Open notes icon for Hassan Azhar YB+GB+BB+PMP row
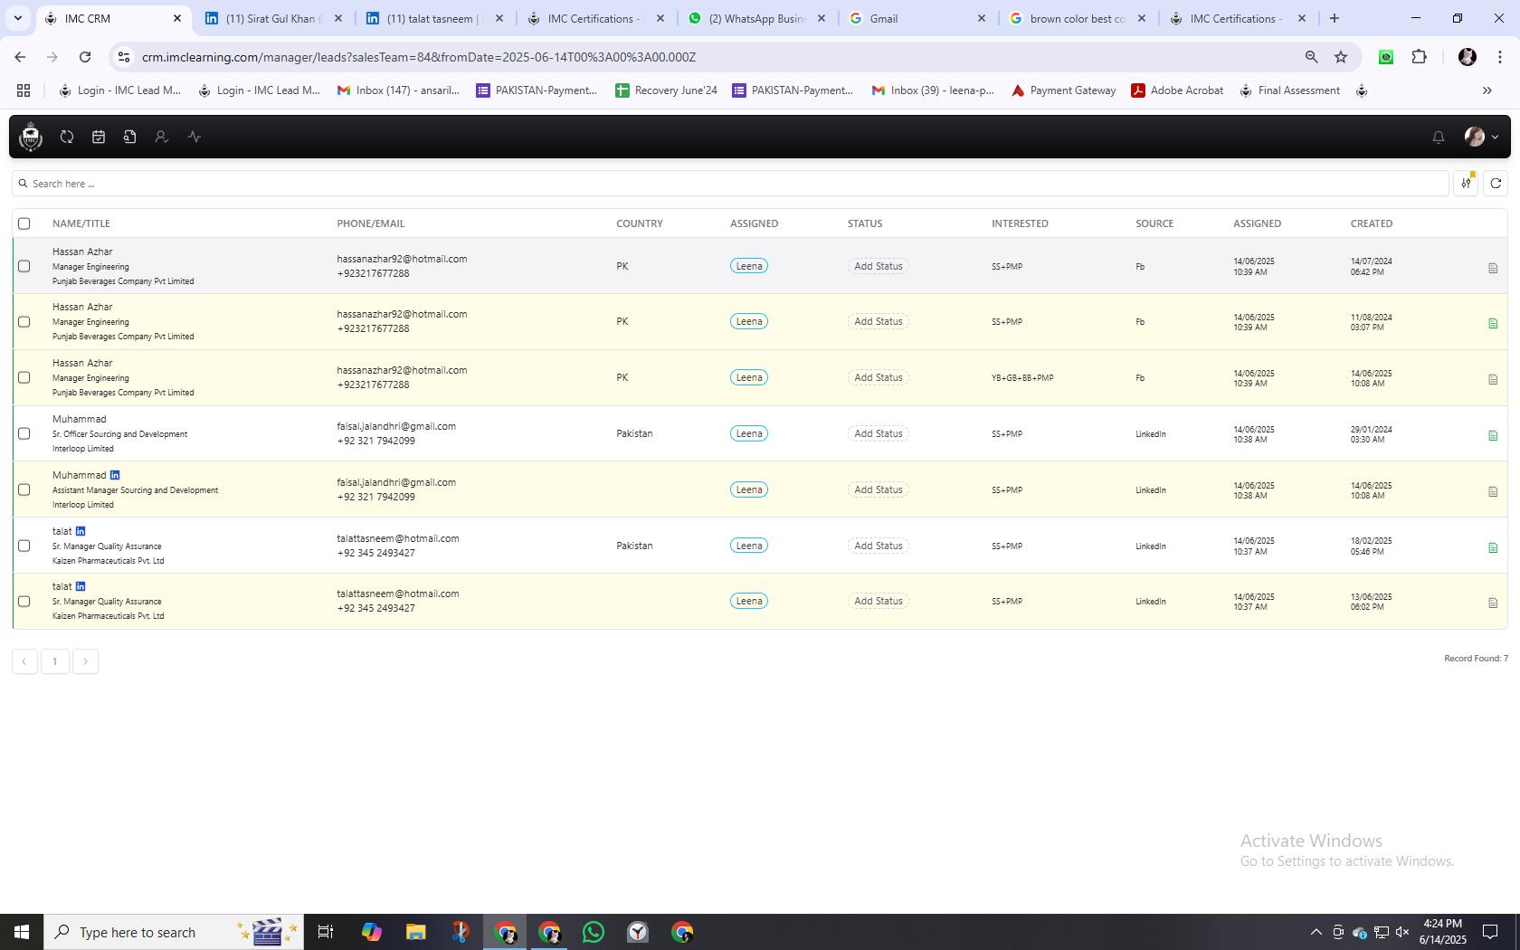The height and width of the screenshot is (950, 1520). coord(1493,379)
